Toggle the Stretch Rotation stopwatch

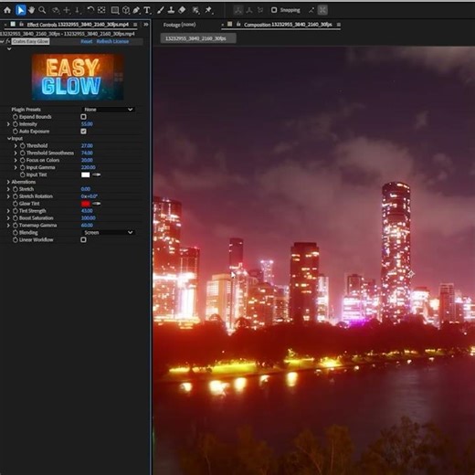click(x=16, y=196)
